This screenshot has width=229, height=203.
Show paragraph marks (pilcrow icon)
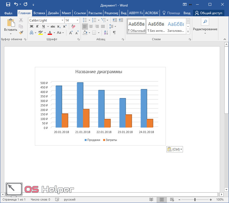click(114, 33)
